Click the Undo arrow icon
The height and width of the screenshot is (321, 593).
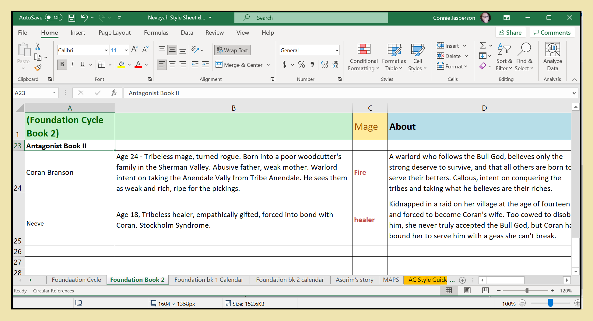point(84,18)
